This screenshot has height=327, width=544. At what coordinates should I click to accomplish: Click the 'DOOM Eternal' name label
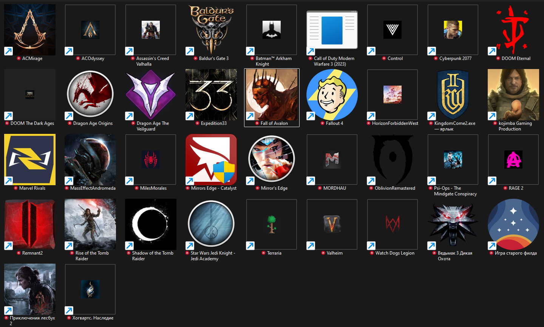point(516,58)
